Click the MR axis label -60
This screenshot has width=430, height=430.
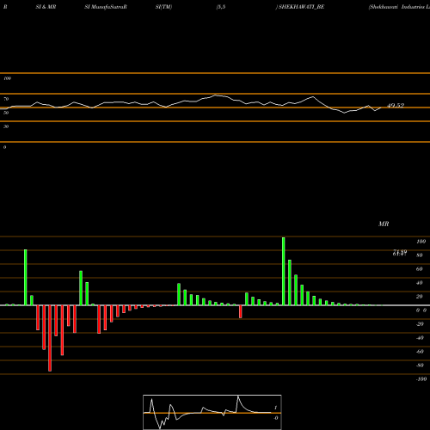point(420,352)
